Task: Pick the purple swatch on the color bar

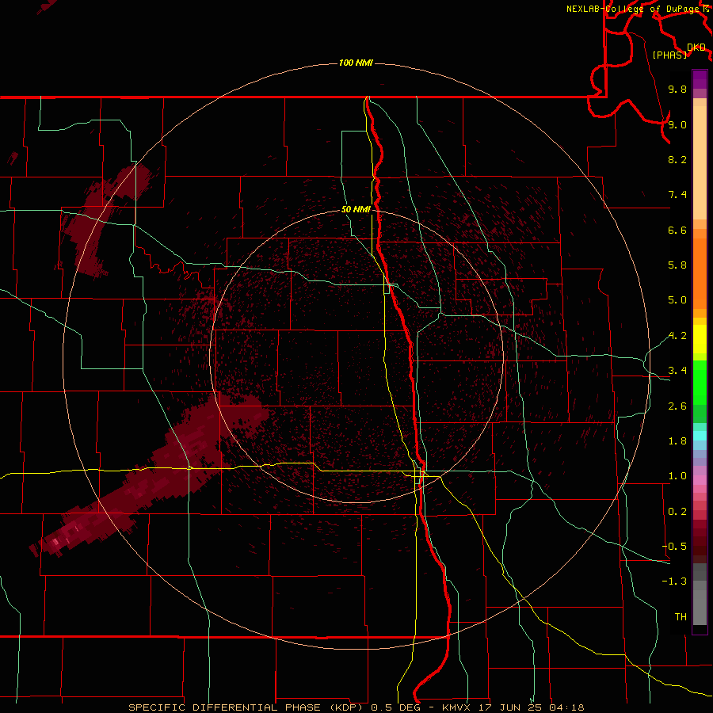Action: (700, 79)
